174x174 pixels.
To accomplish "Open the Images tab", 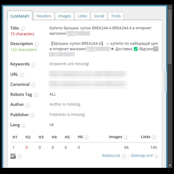I will tap(65, 16).
